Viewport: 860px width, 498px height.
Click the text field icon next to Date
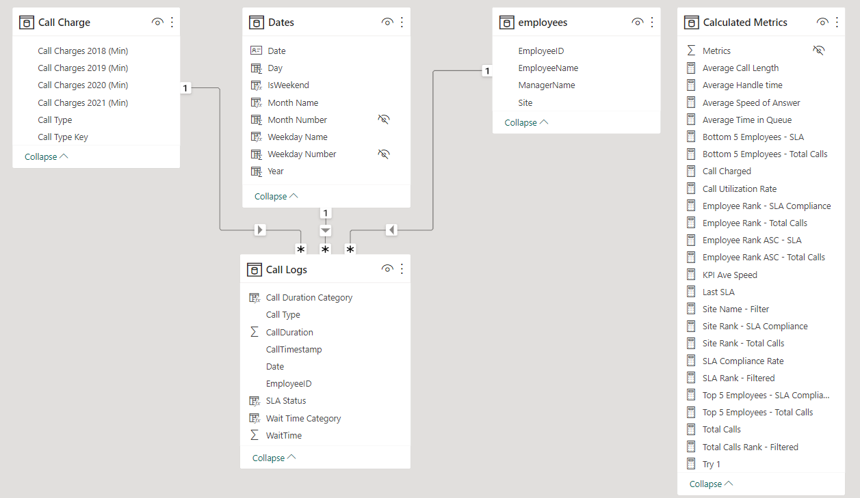[255, 50]
